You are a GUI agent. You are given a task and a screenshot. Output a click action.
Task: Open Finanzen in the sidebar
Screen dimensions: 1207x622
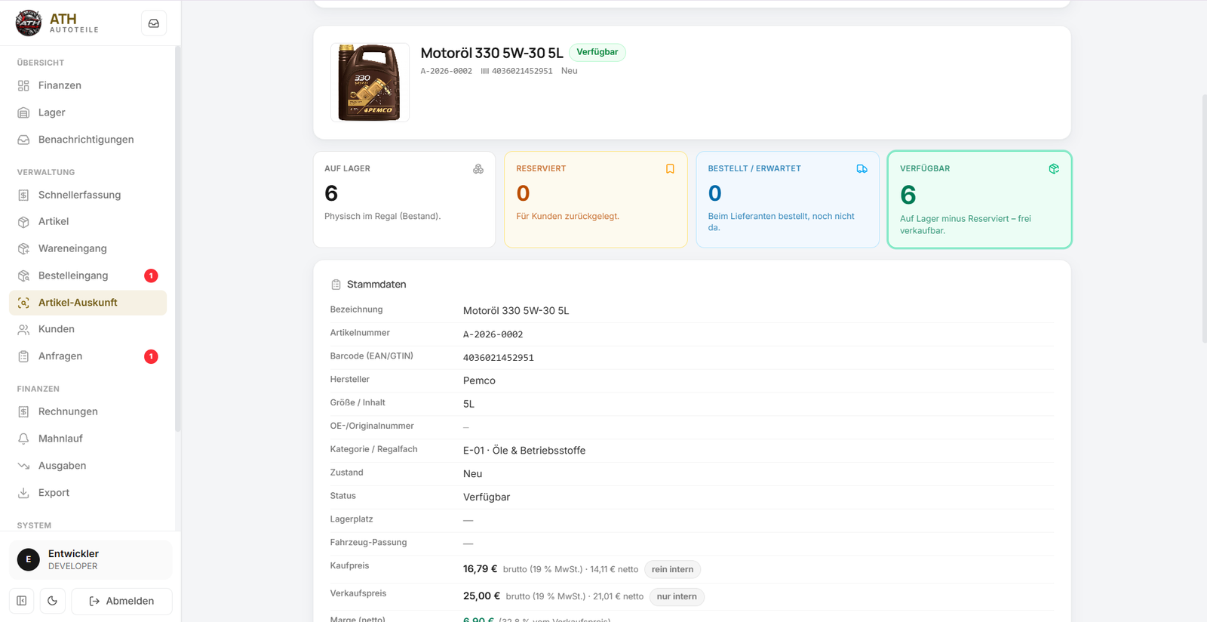88,85
